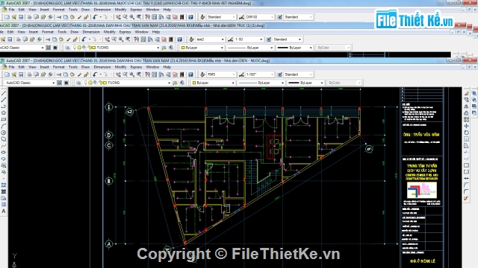Toggle TUONG layer on/off bulb, KIEN TRUC window

[75, 48]
